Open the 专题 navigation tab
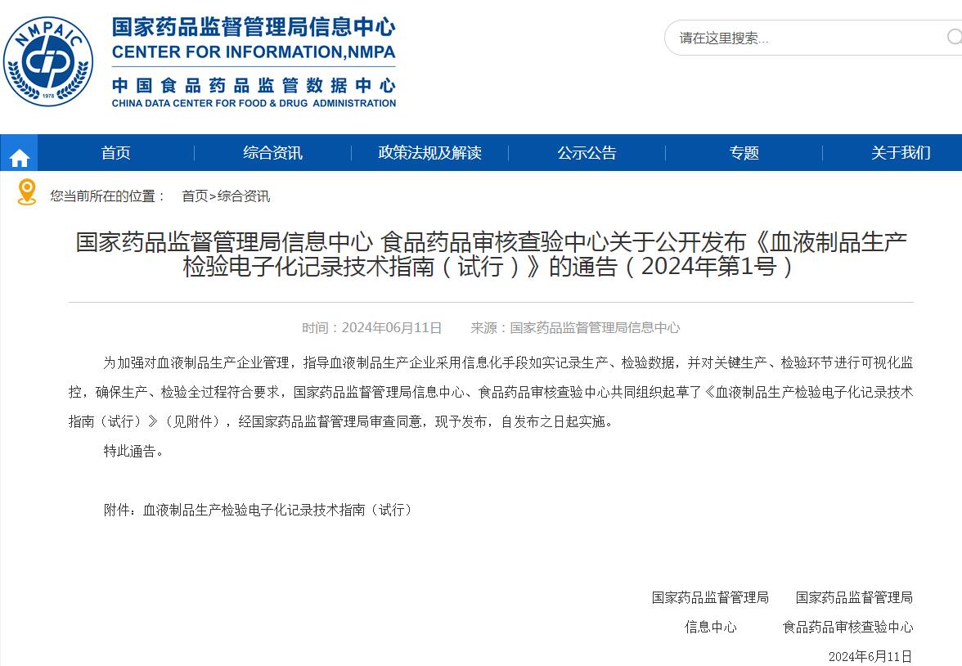Viewport: 962px width, 666px height. click(744, 153)
